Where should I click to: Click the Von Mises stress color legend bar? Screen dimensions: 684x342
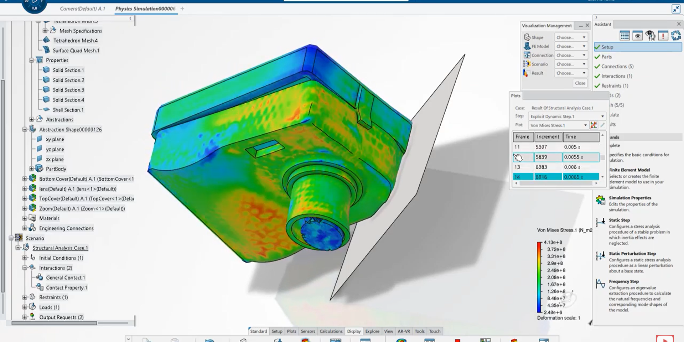pos(539,277)
